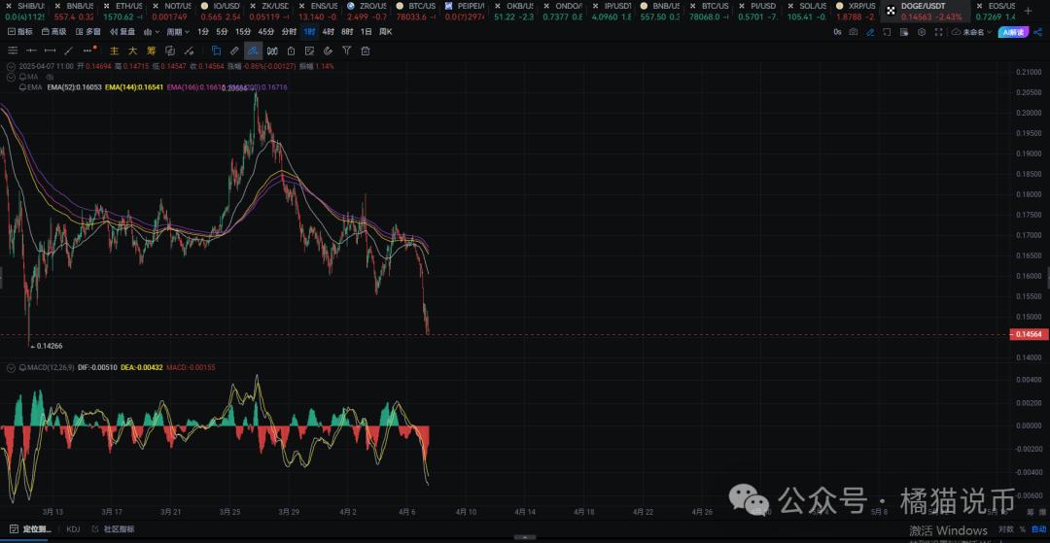The image size is (1050, 543).
Task: Switch to the 15分 timeframe
Action: pos(243,31)
